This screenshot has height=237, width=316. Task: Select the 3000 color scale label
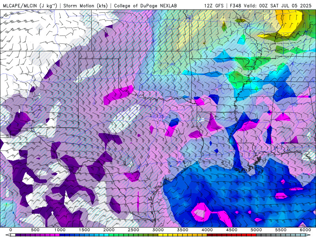pyautogui.click(x=158, y=230)
